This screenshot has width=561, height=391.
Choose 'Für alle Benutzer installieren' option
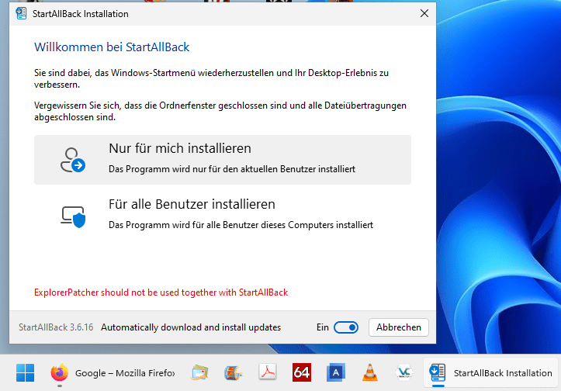222,216
